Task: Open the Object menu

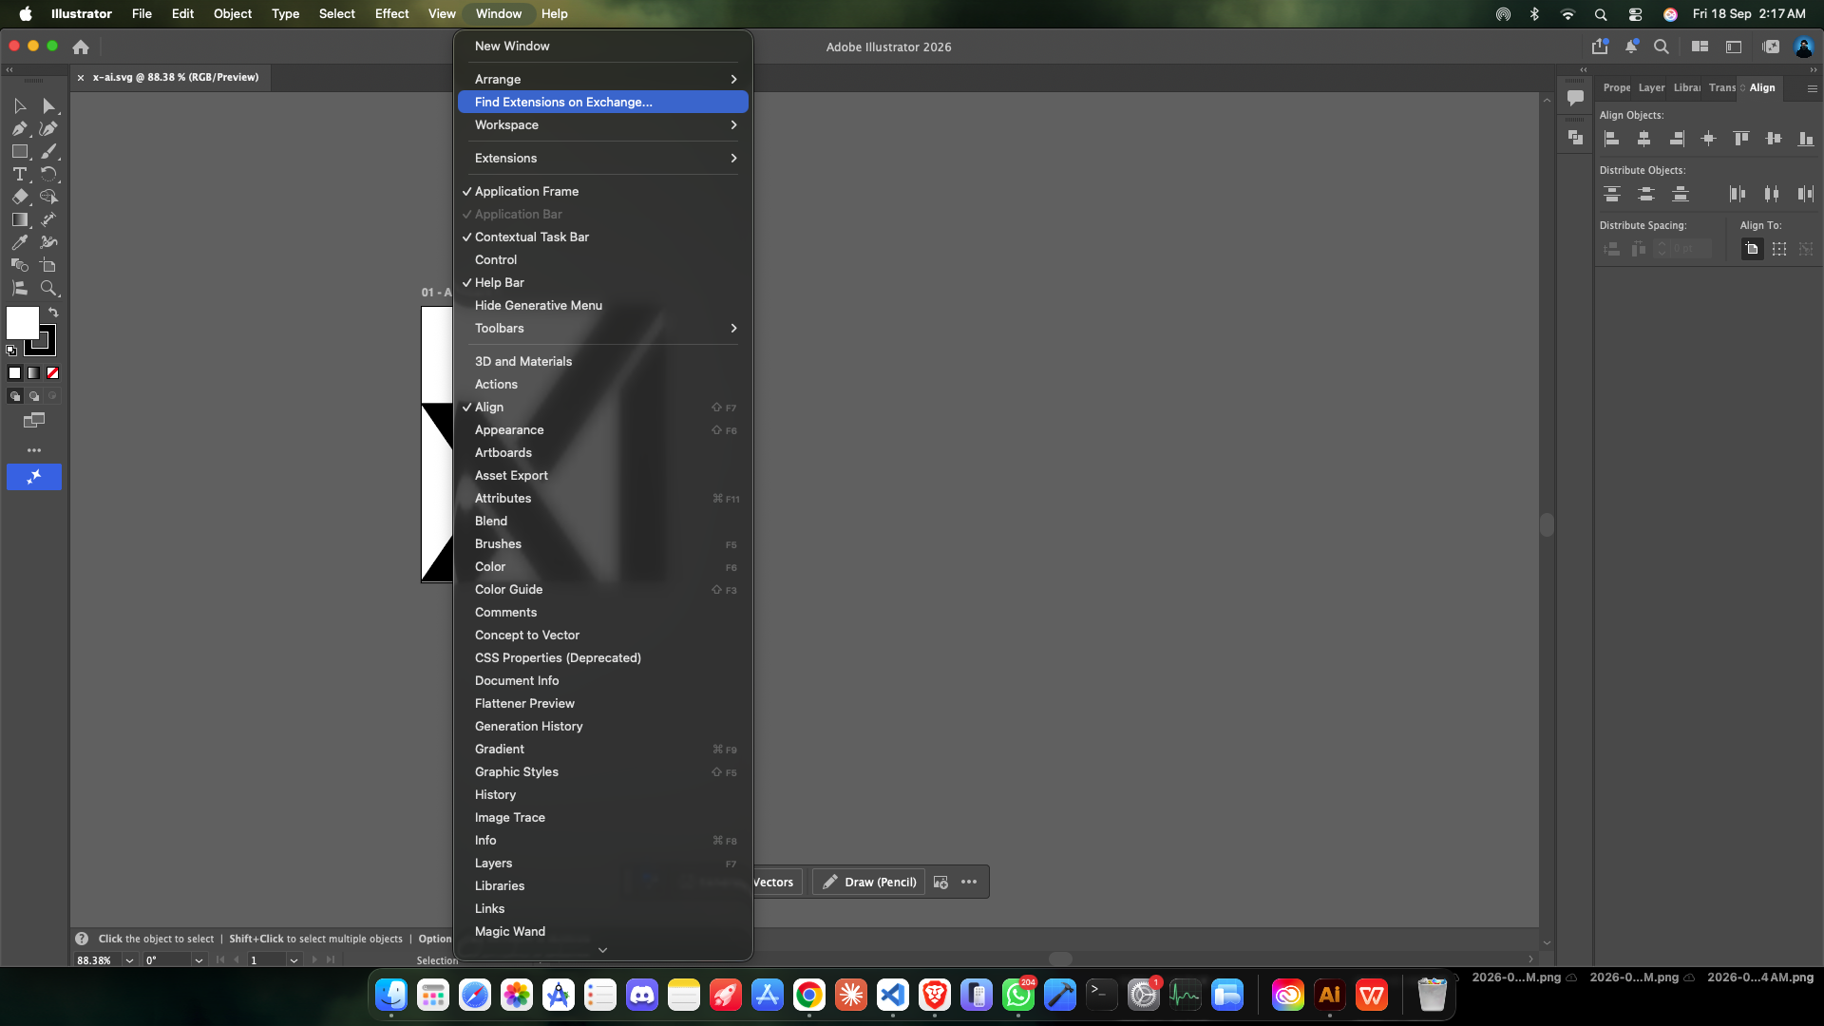Action: [x=233, y=13]
